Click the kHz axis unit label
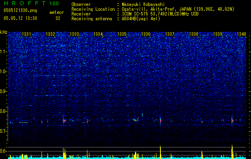This screenshot has width=251, height=159. click(4, 32)
